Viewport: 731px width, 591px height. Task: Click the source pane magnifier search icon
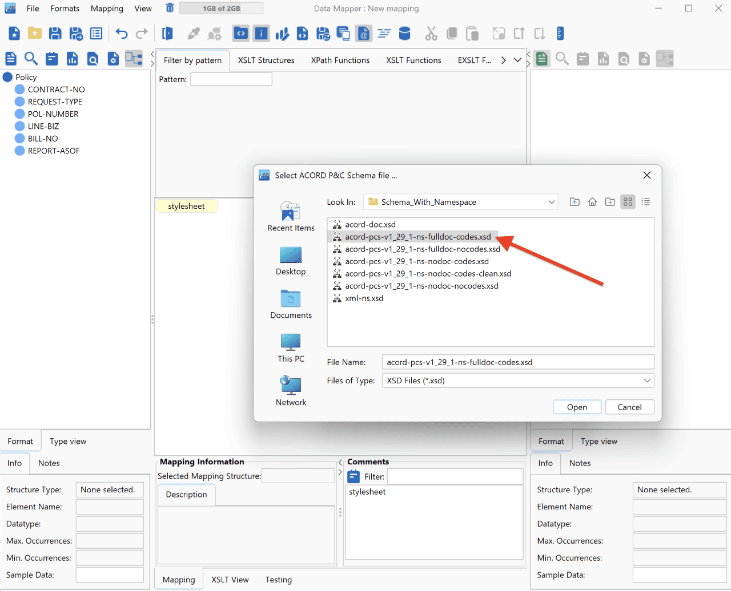(31, 59)
